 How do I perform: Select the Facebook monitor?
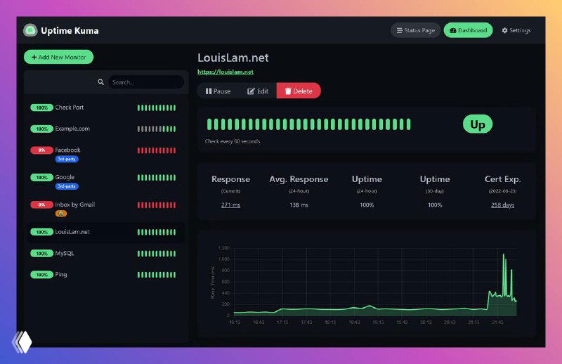(106, 154)
